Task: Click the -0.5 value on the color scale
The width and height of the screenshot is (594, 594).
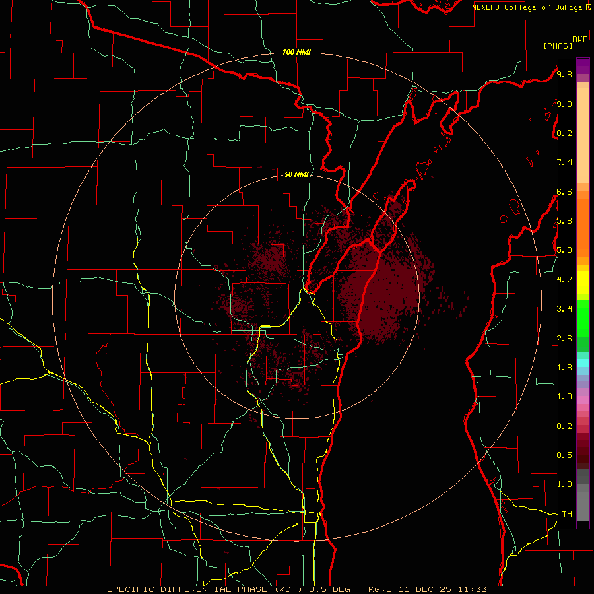Action: tap(562, 455)
